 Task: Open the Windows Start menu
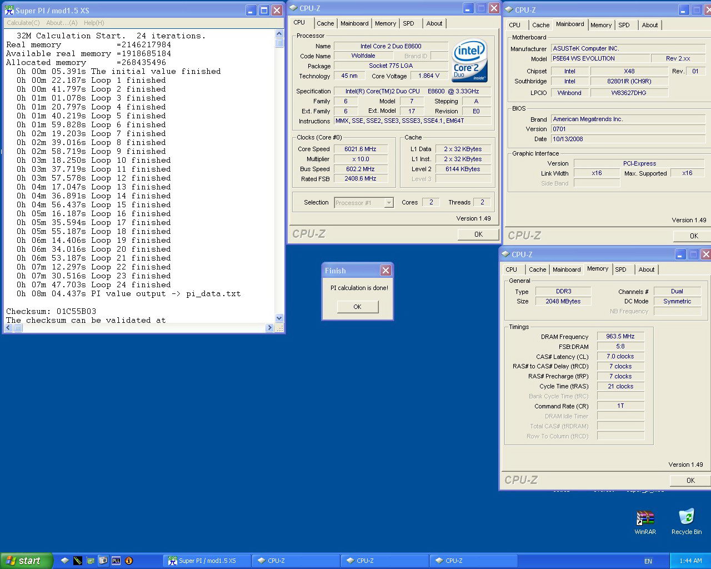tap(26, 561)
